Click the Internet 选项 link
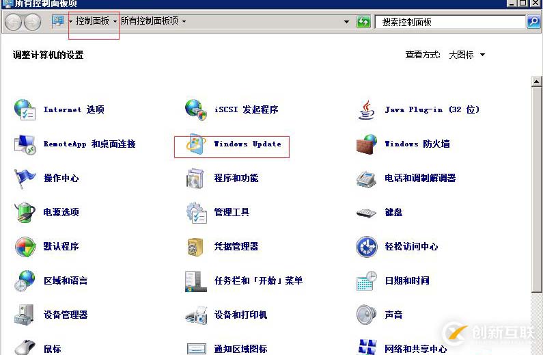 pos(74,109)
